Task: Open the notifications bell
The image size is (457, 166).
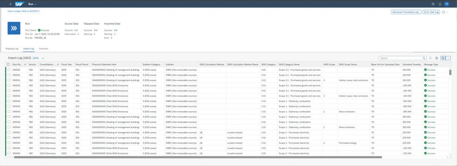Action: (x=440, y=4)
